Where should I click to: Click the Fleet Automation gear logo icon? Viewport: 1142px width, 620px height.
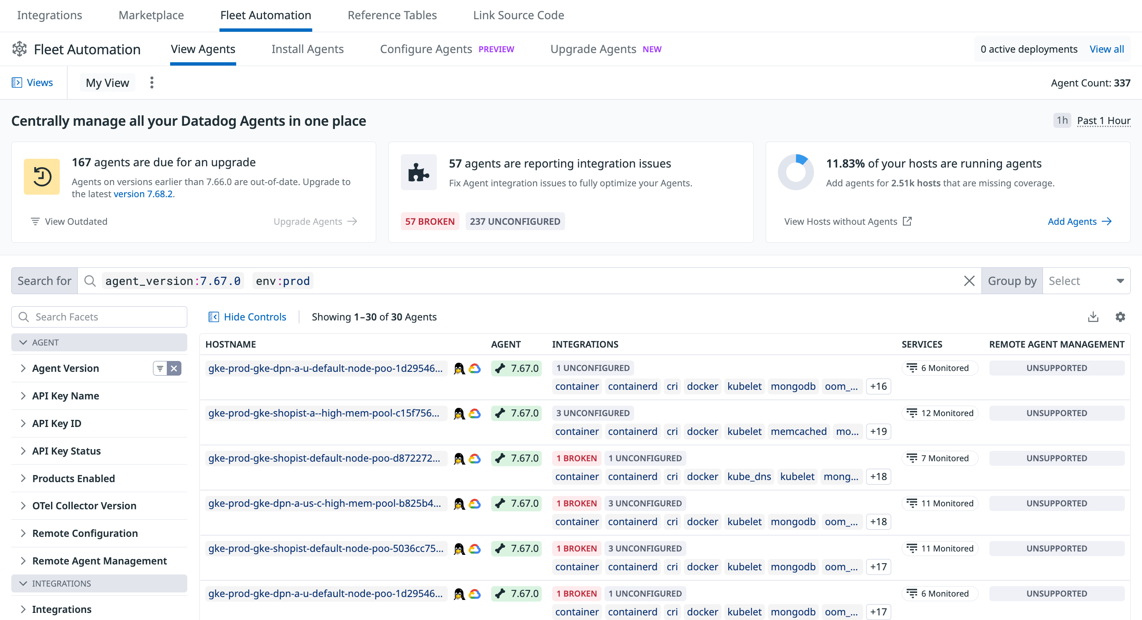(20, 49)
